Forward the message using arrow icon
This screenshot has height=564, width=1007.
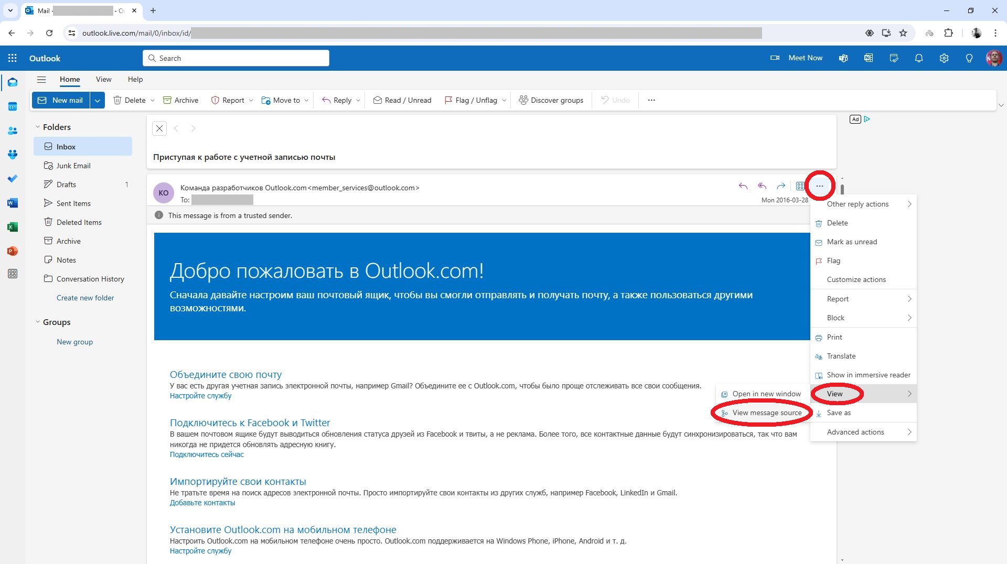pyautogui.click(x=781, y=186)
